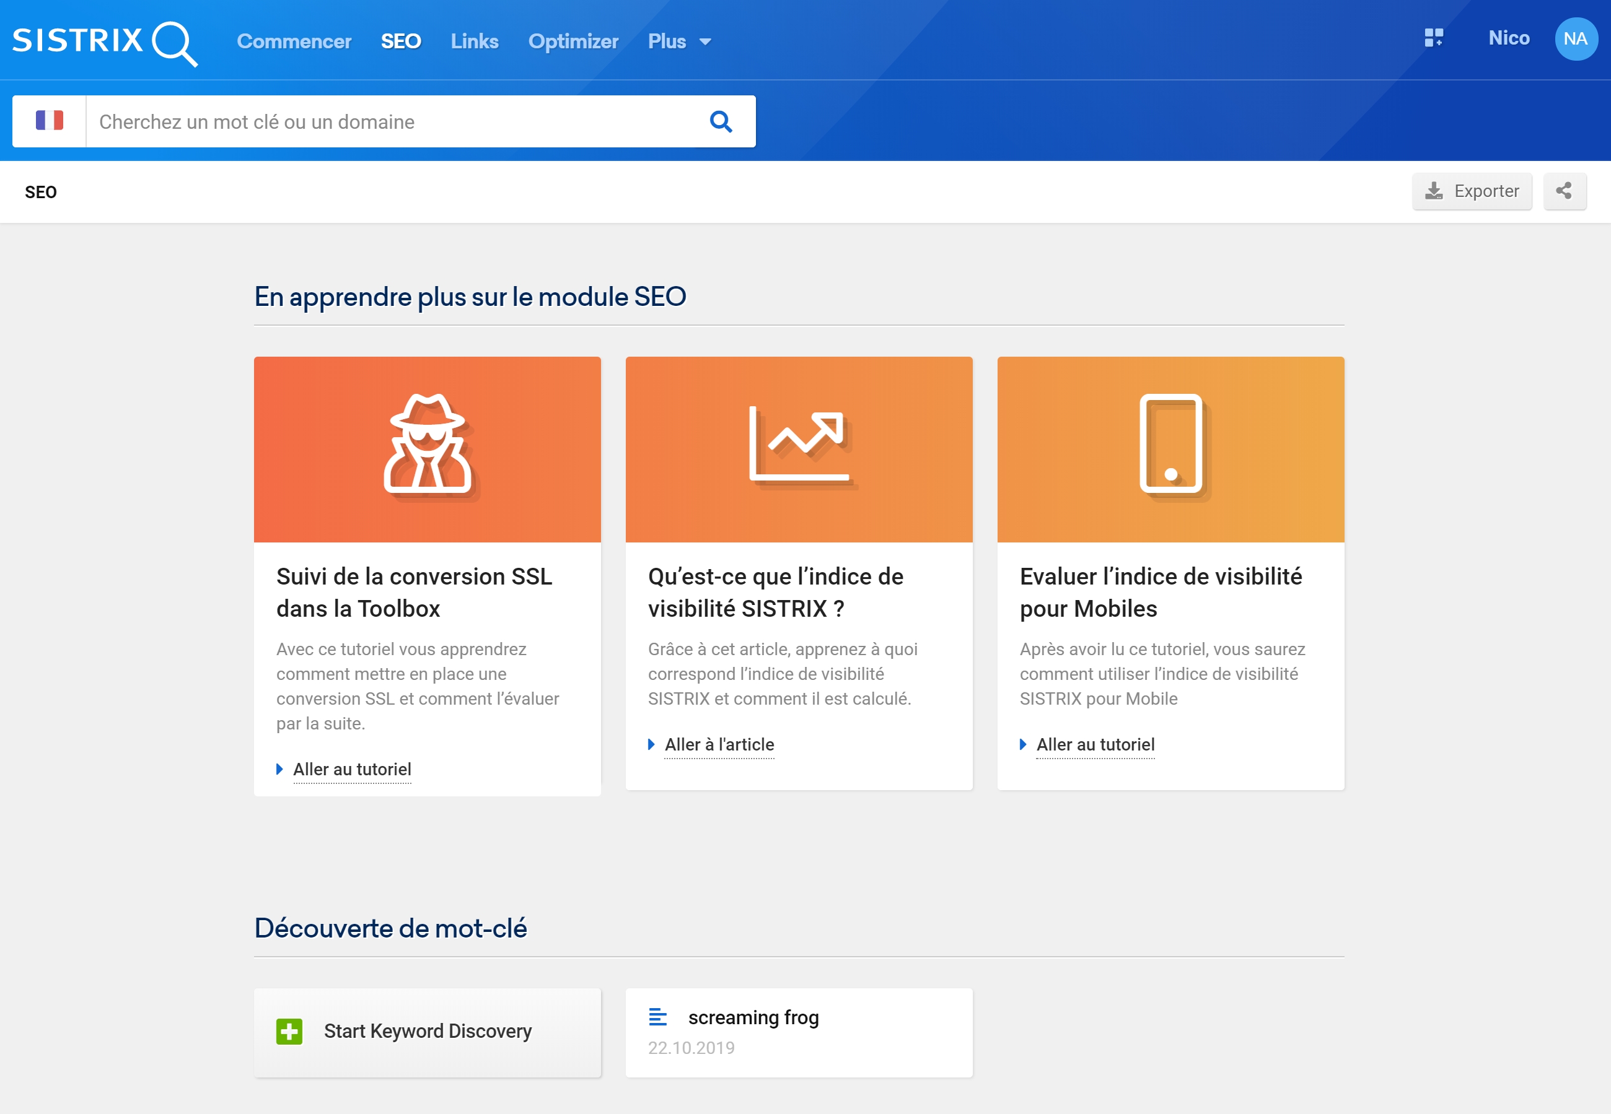Click the visibility chart illustration

click(799, 450)
